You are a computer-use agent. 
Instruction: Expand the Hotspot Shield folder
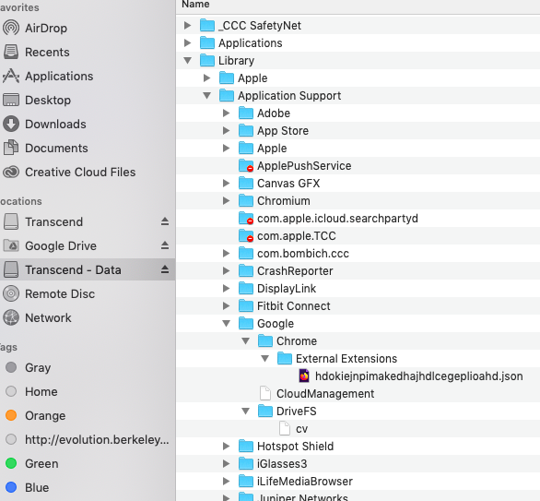point(227,447)
